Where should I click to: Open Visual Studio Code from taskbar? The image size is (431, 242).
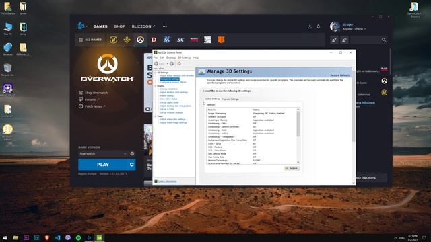tap(57, 237)
